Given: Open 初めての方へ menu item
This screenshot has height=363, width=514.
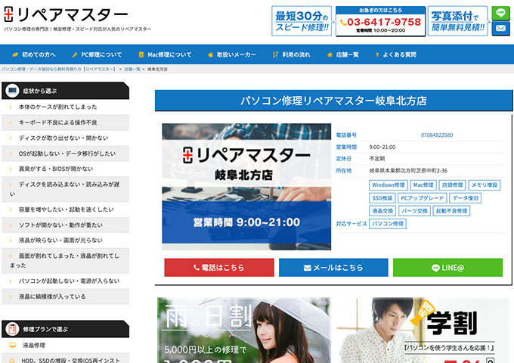Looking at the screenshot, I should pyautogui.click(x=34, y=54).
